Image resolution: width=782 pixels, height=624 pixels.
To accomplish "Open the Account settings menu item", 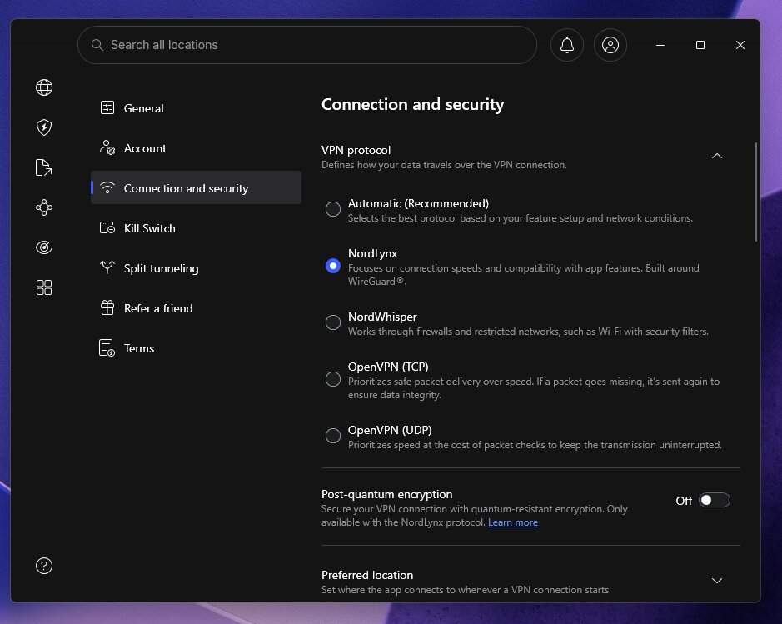I will 196,148.
